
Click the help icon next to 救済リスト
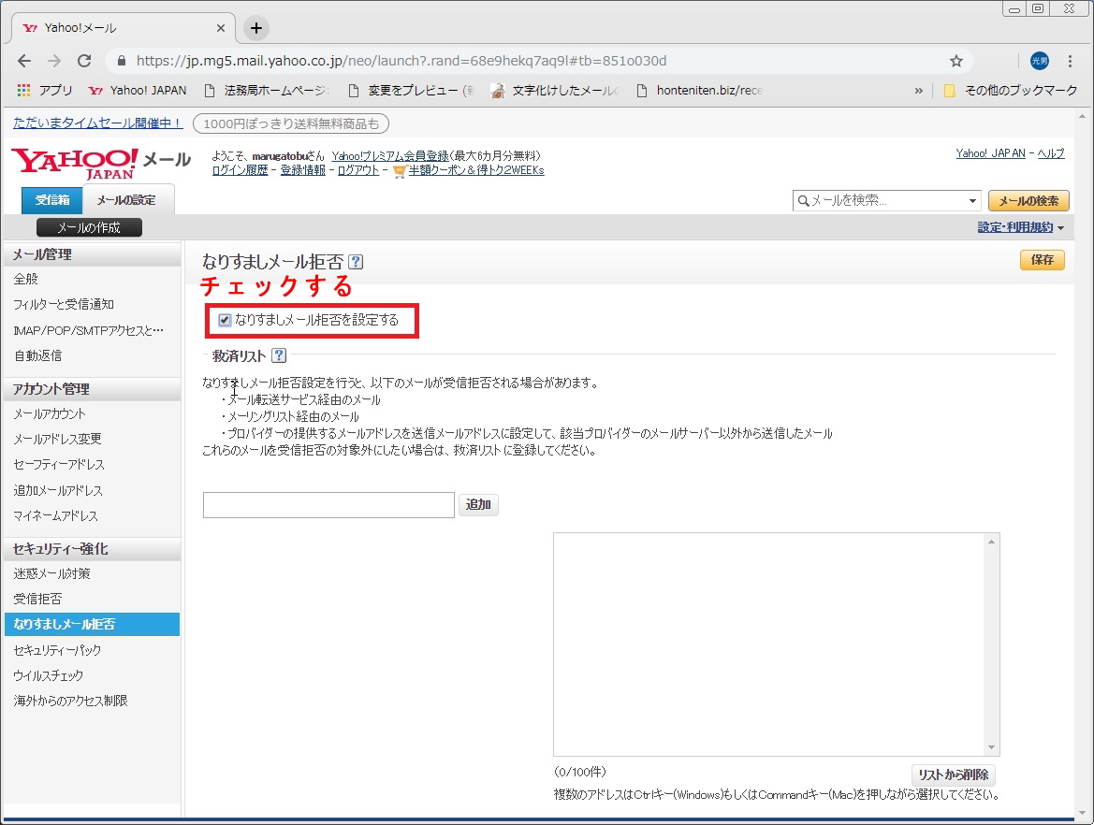point(279,355)
